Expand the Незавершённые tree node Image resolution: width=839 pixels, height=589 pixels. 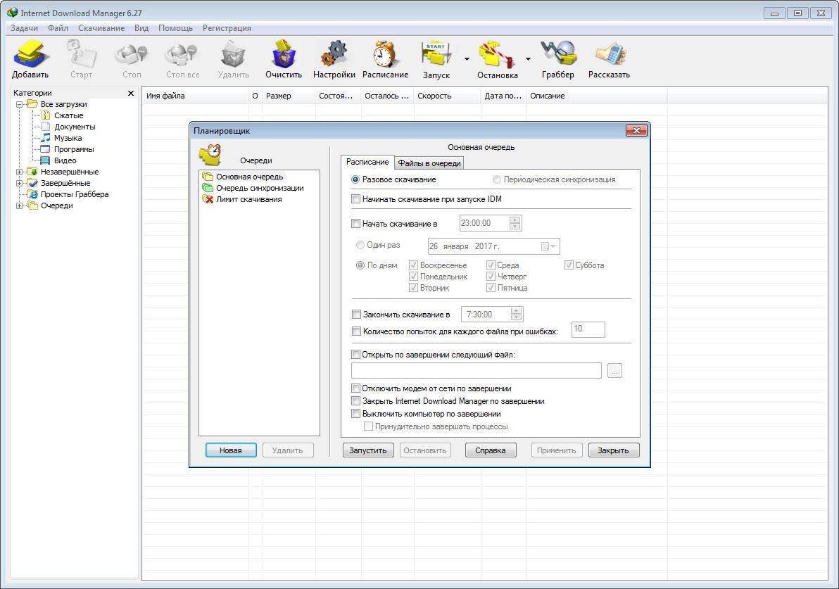coord(19,172)
